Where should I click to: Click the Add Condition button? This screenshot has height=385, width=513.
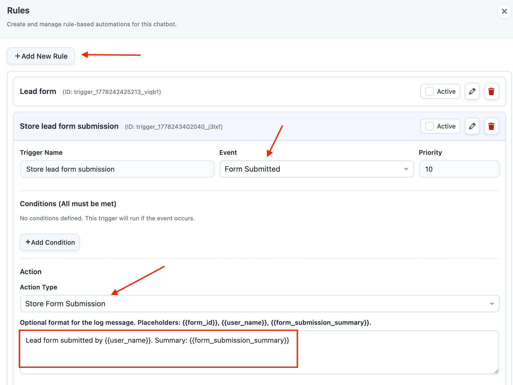point(50,242)
